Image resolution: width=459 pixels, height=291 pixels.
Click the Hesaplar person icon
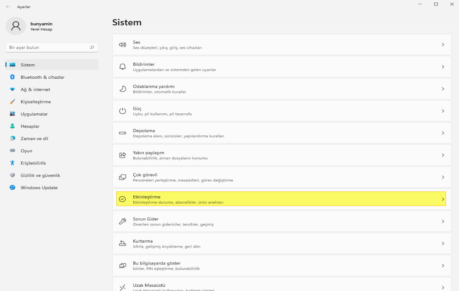click(12, 126)
